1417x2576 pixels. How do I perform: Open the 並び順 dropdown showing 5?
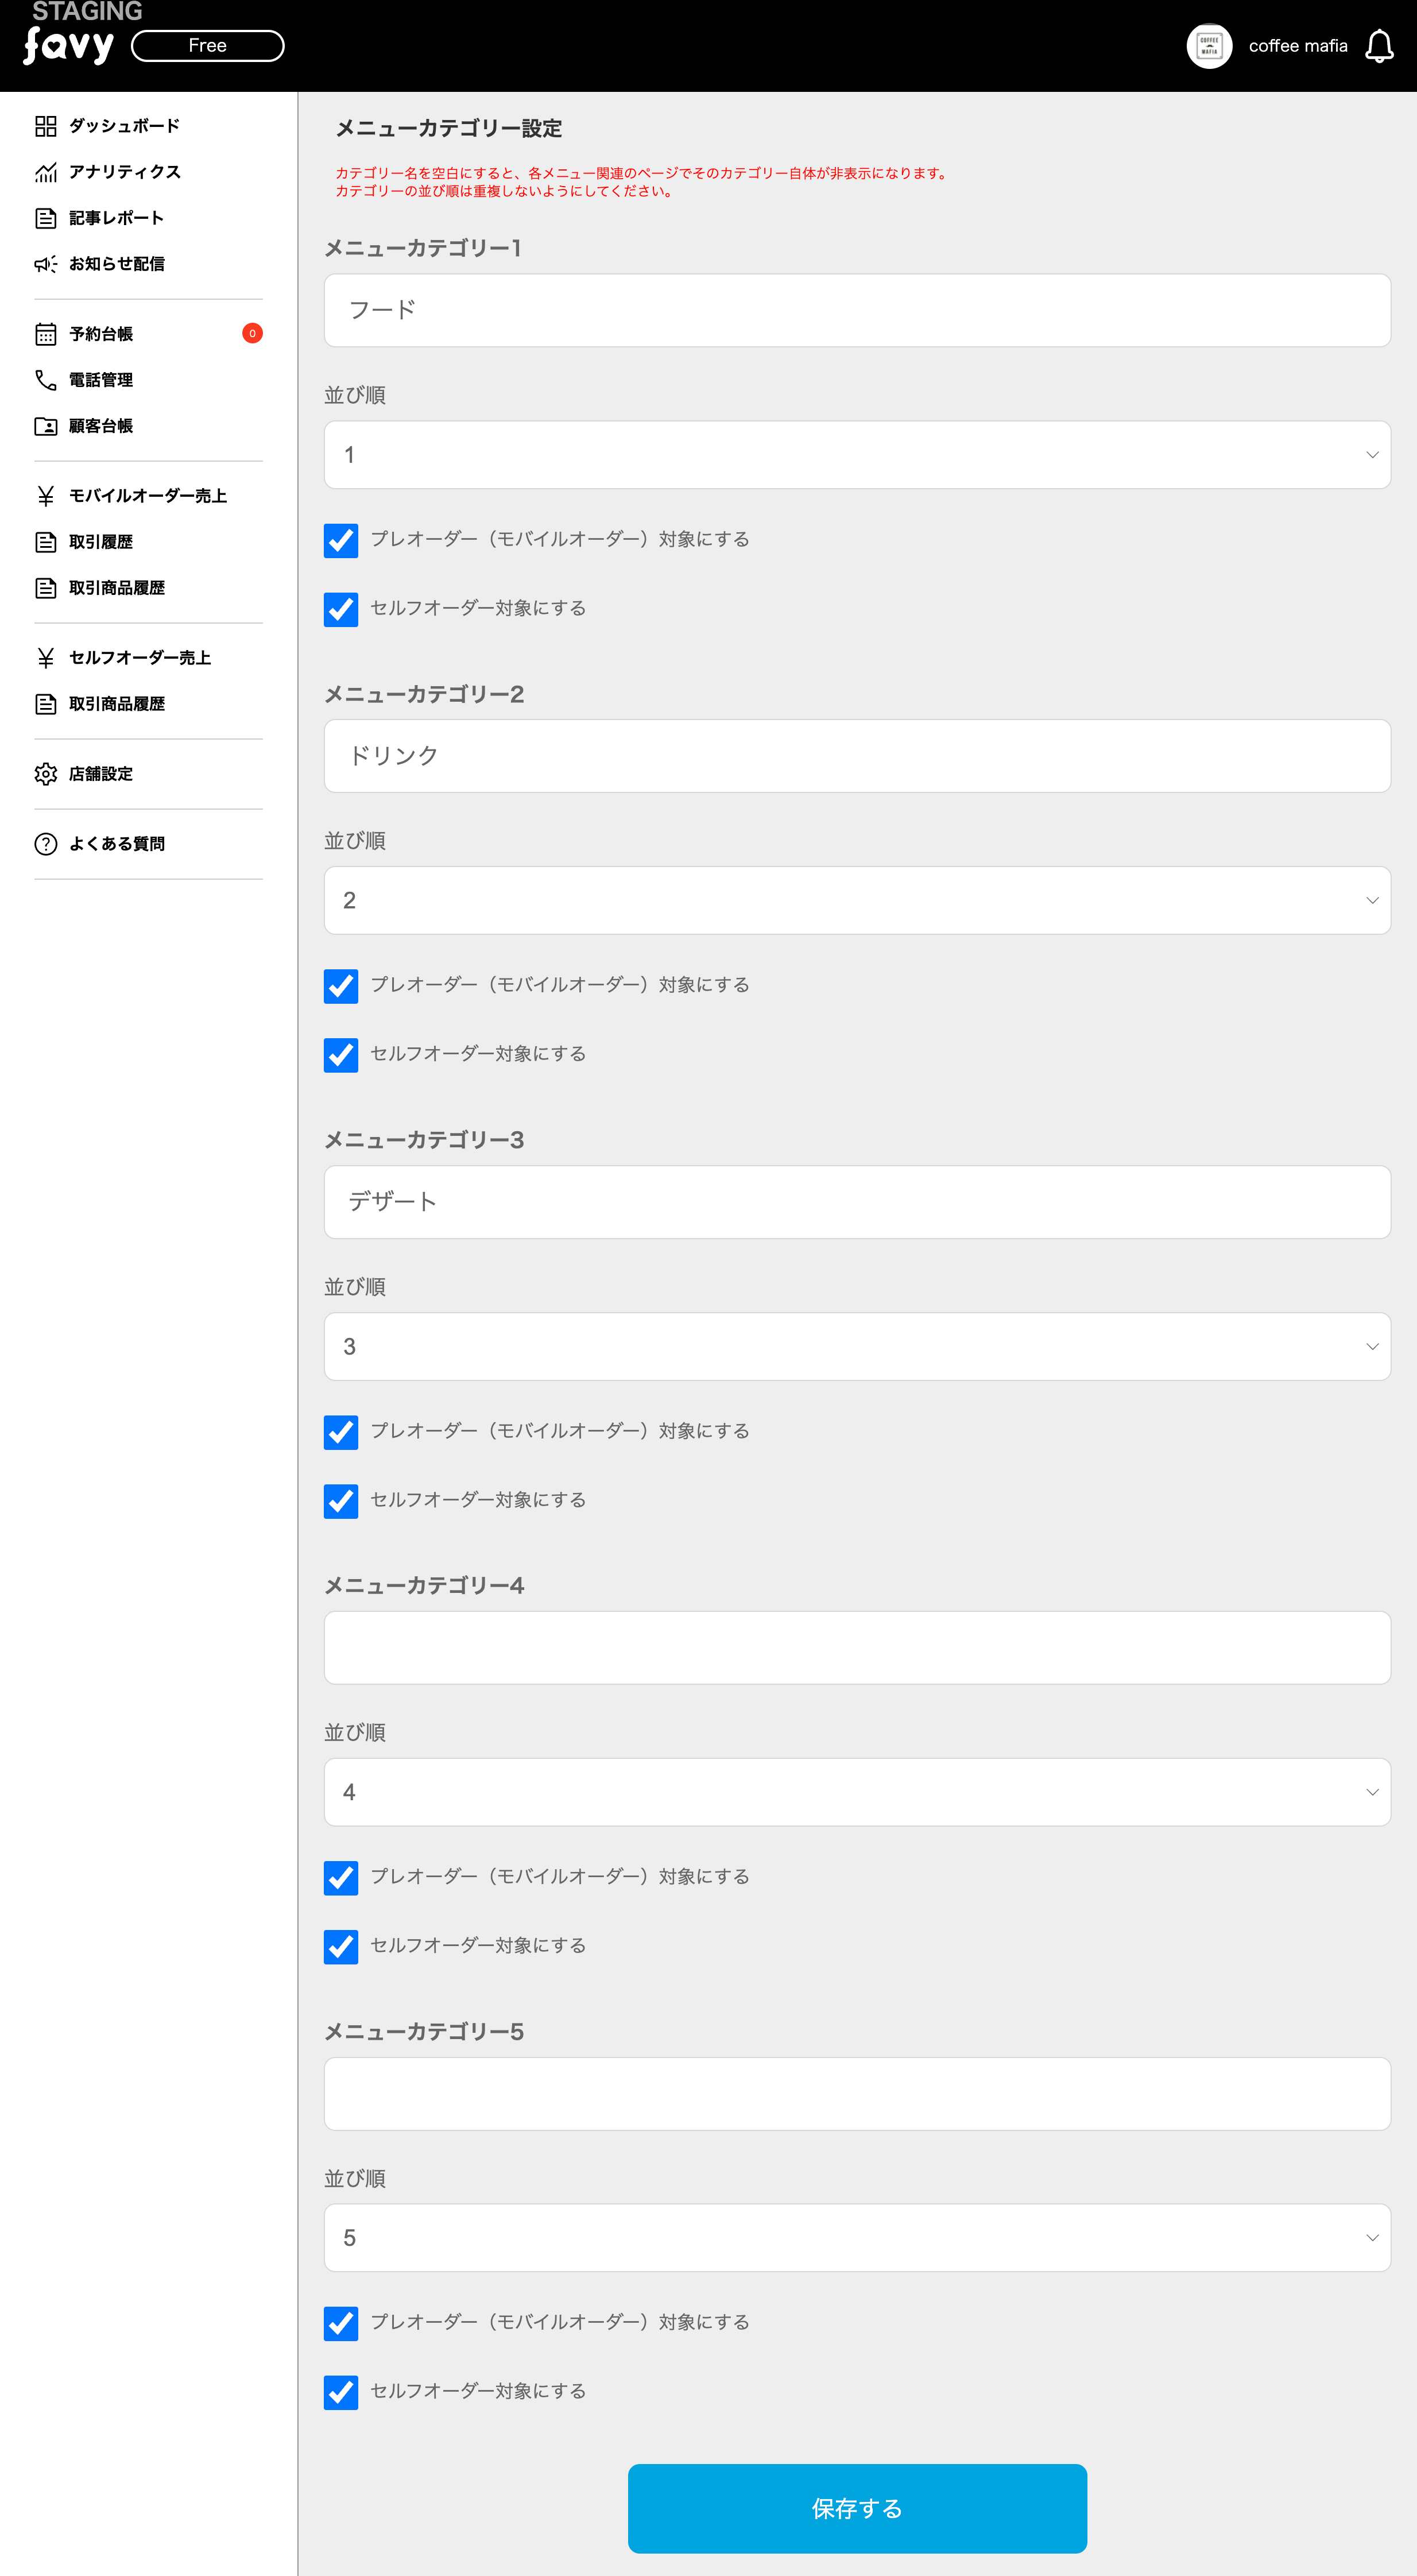857,2238
